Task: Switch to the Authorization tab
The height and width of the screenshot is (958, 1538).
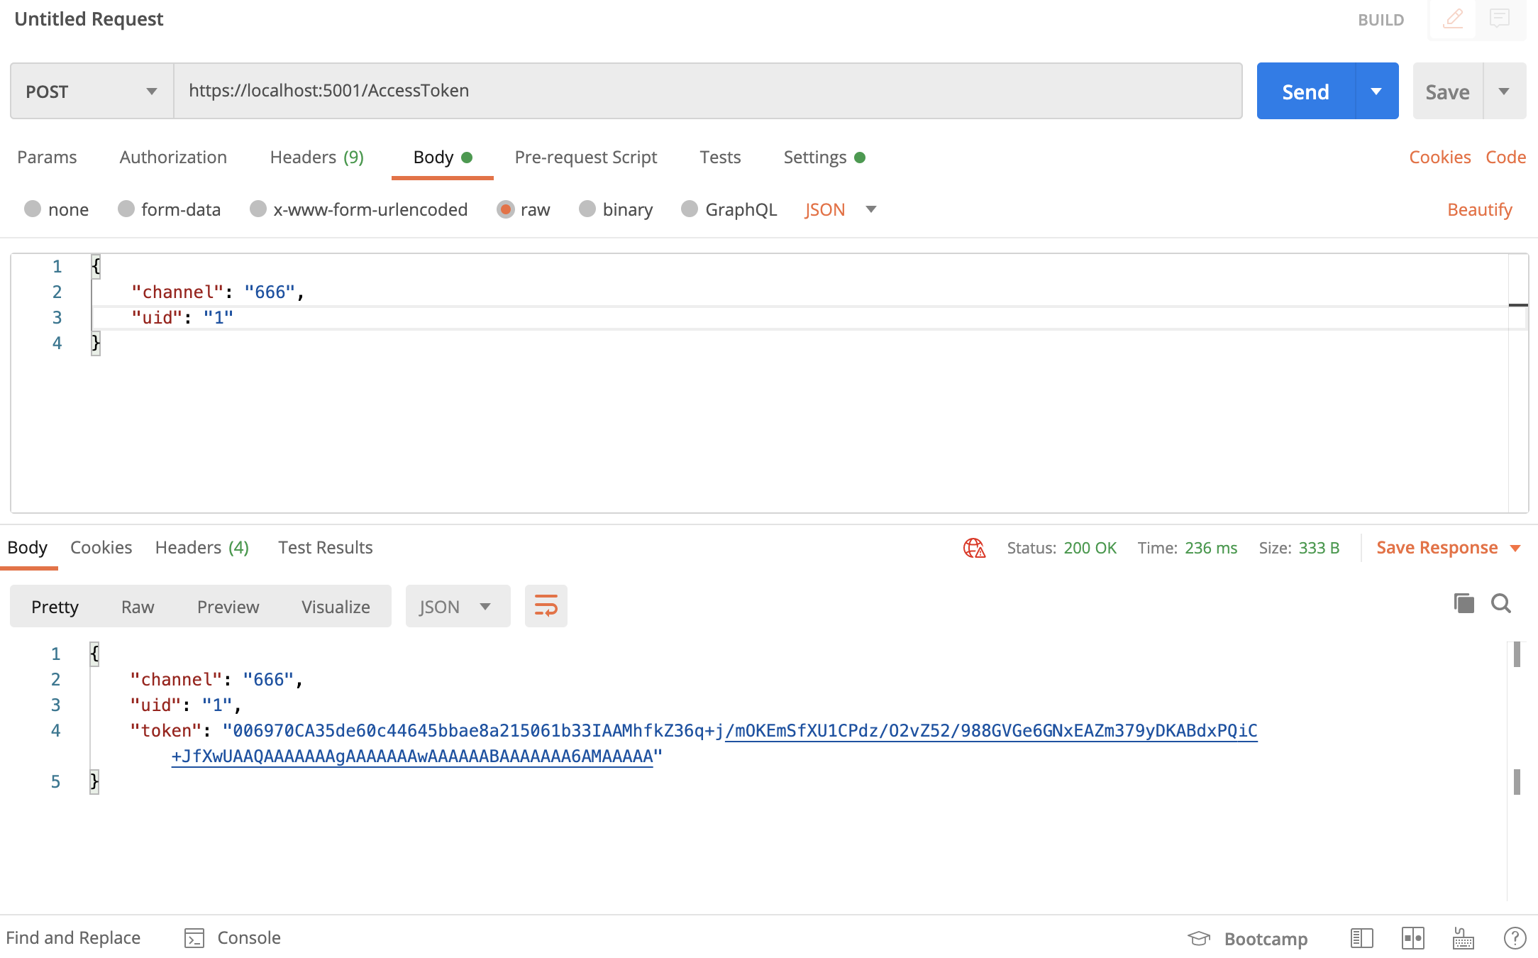Action: click(173, 157)
